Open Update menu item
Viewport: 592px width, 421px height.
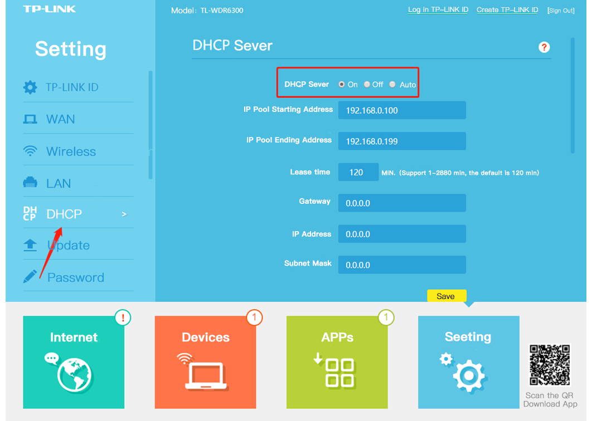click(x=78, y=245)
